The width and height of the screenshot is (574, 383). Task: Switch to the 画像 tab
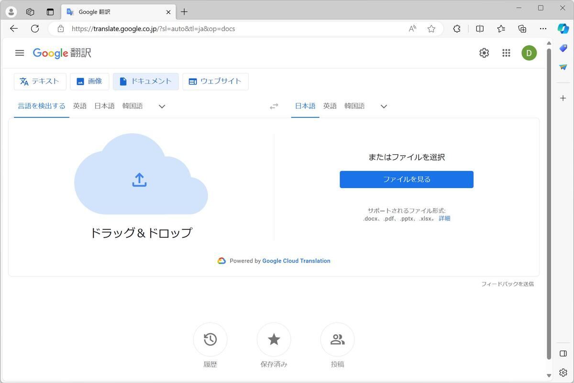pos(89,82)
